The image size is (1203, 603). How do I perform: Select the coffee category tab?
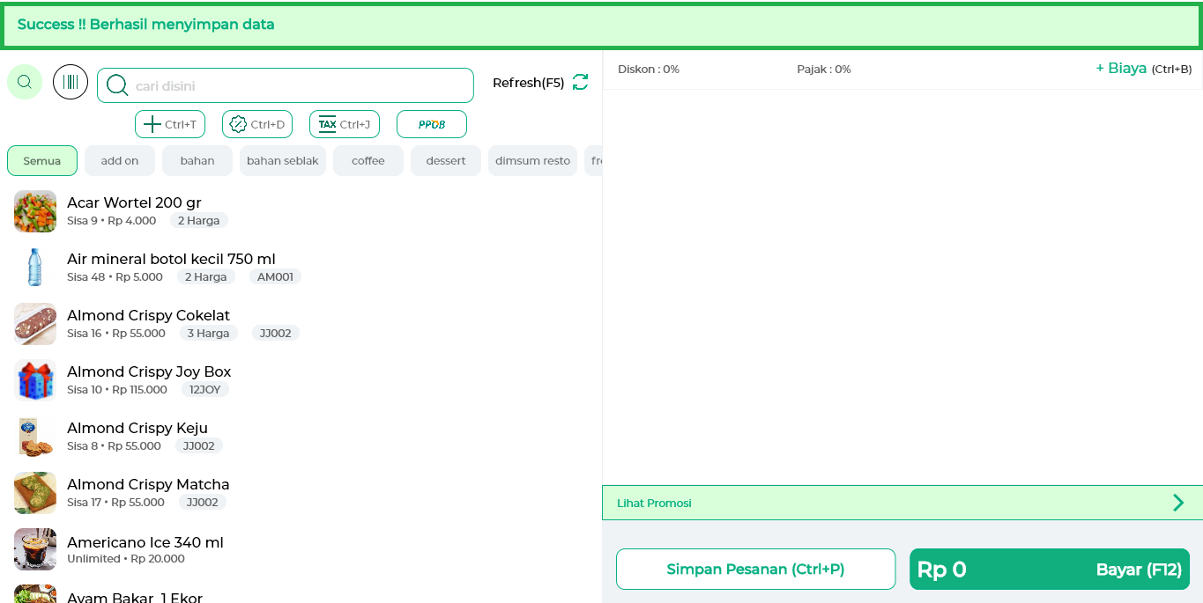point(368,161)
